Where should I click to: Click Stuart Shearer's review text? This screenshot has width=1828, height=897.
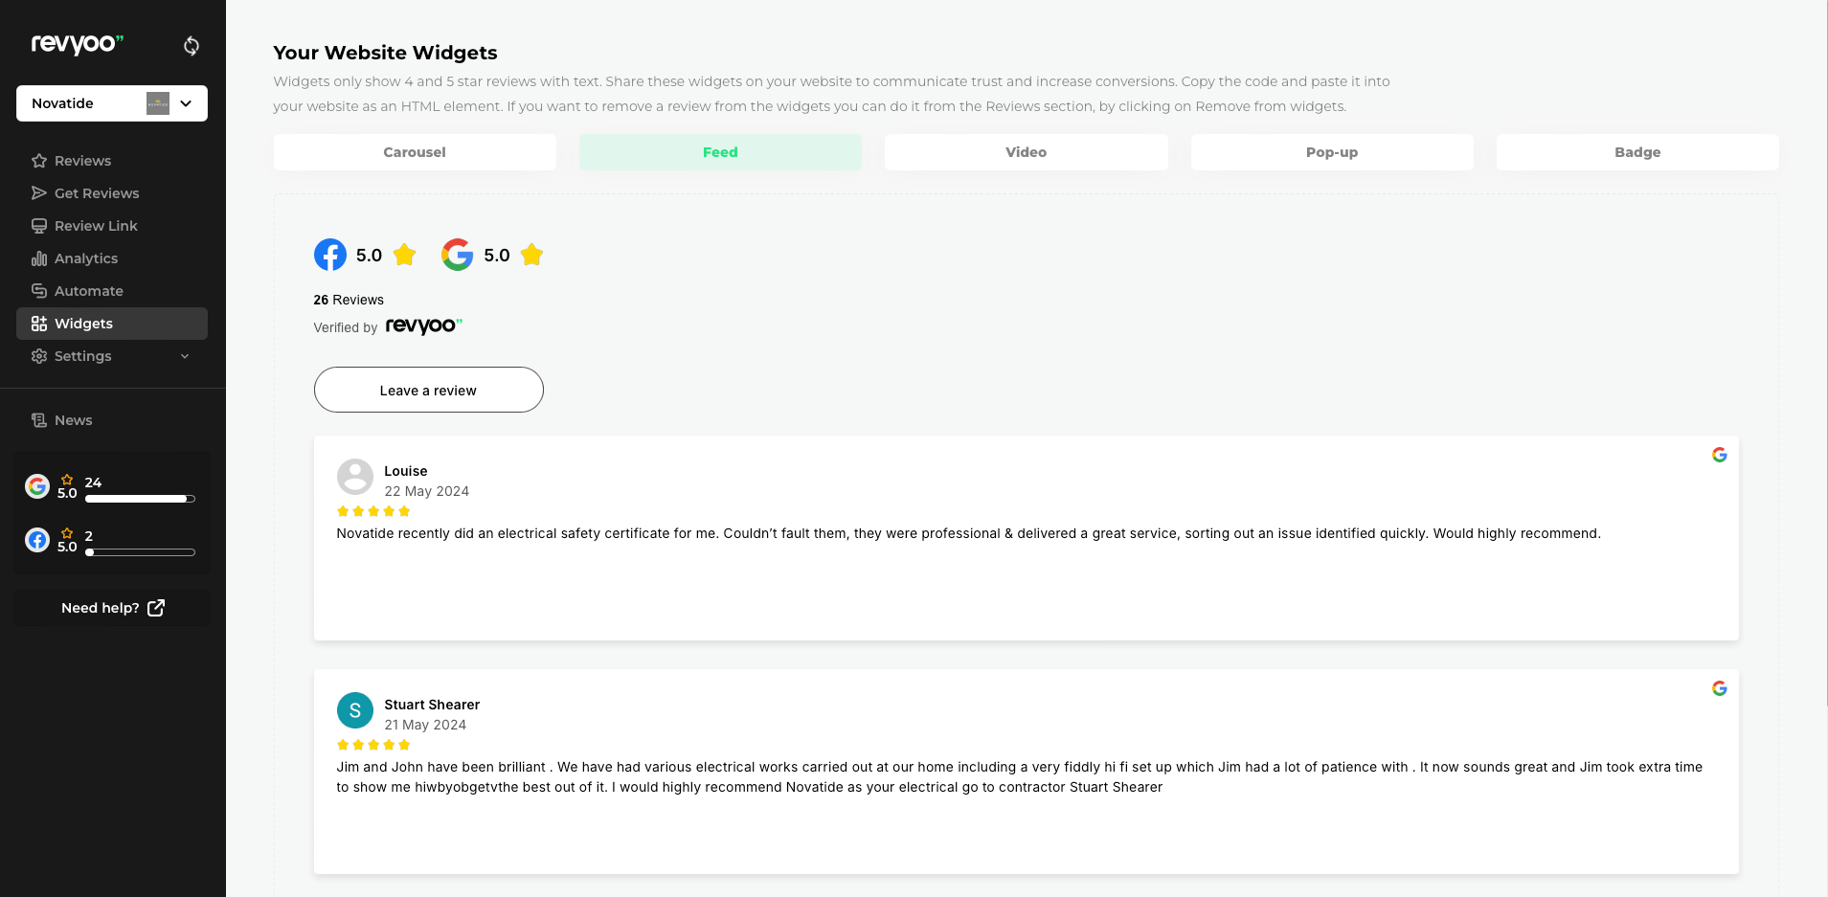(1020, 777)
